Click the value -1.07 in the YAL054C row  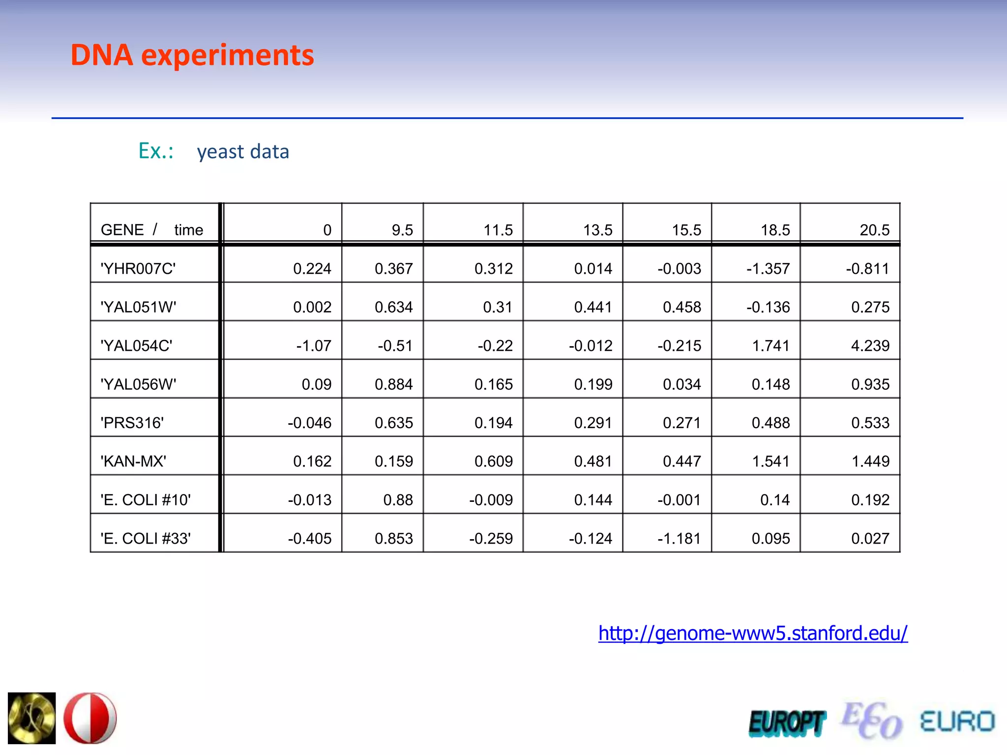coord(314,346)
